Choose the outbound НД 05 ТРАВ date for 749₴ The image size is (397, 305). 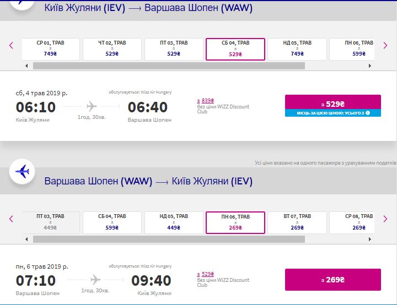(x=297, y=48)
